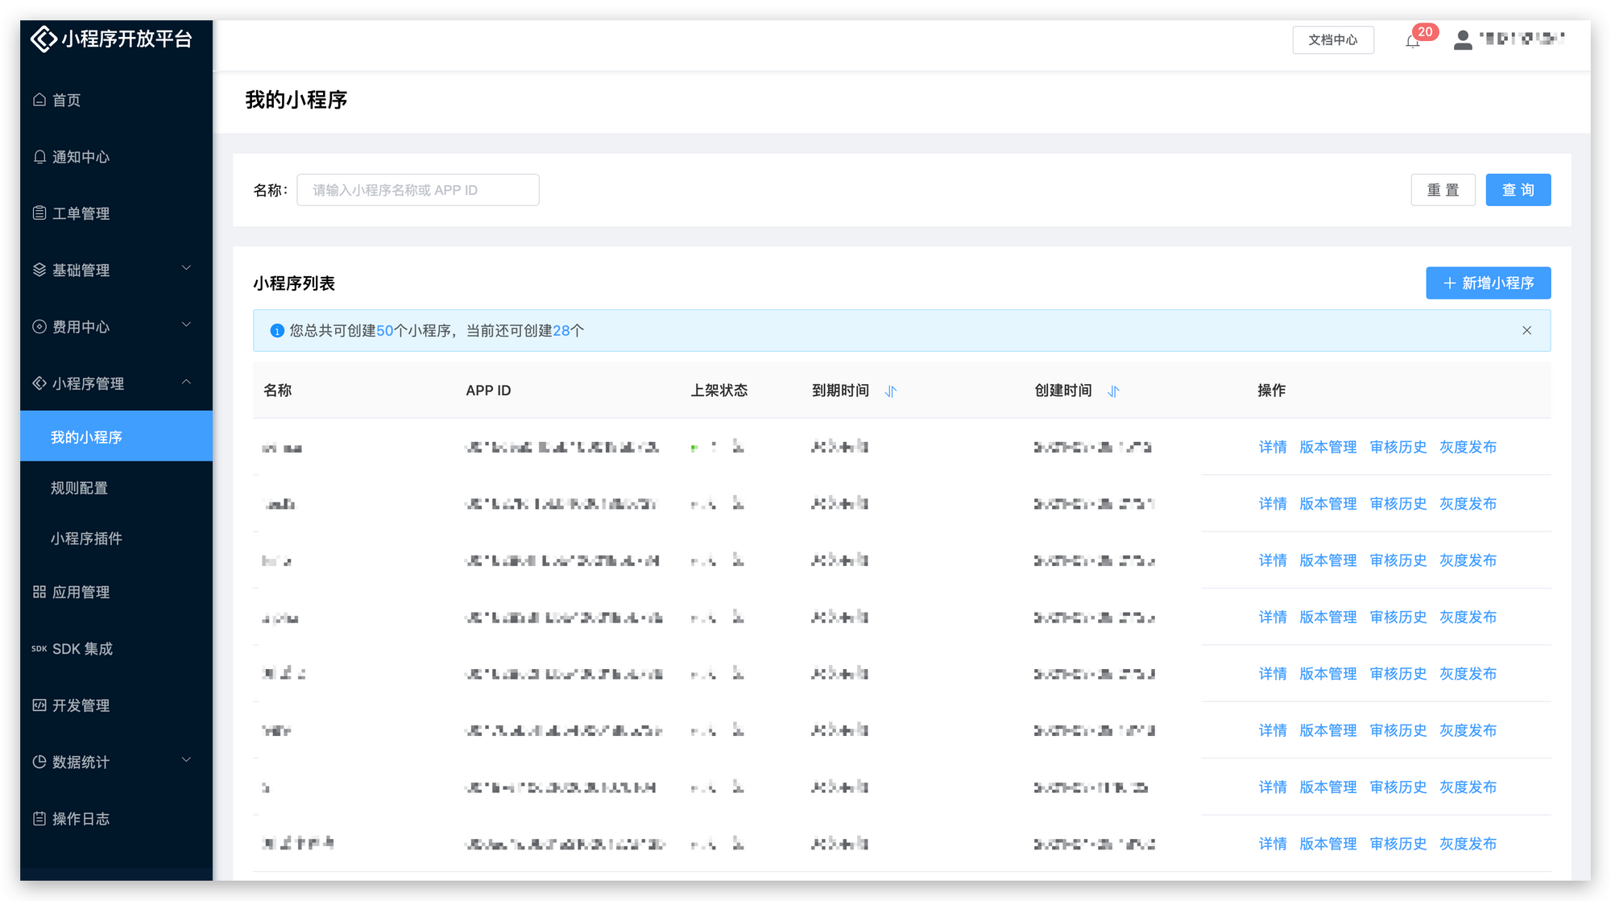
Task: Click the 操作 column header
Action: [x=1271, y=391]
